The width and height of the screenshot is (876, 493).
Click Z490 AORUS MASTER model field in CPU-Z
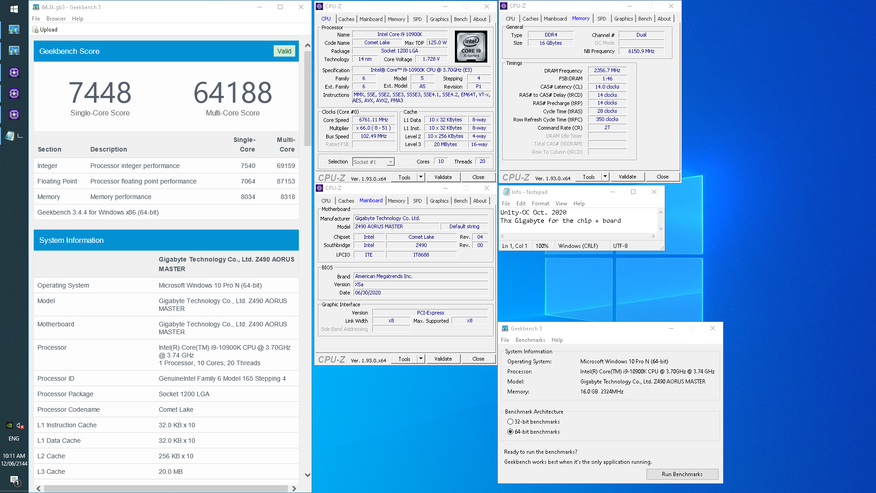[x=396, y=226]
